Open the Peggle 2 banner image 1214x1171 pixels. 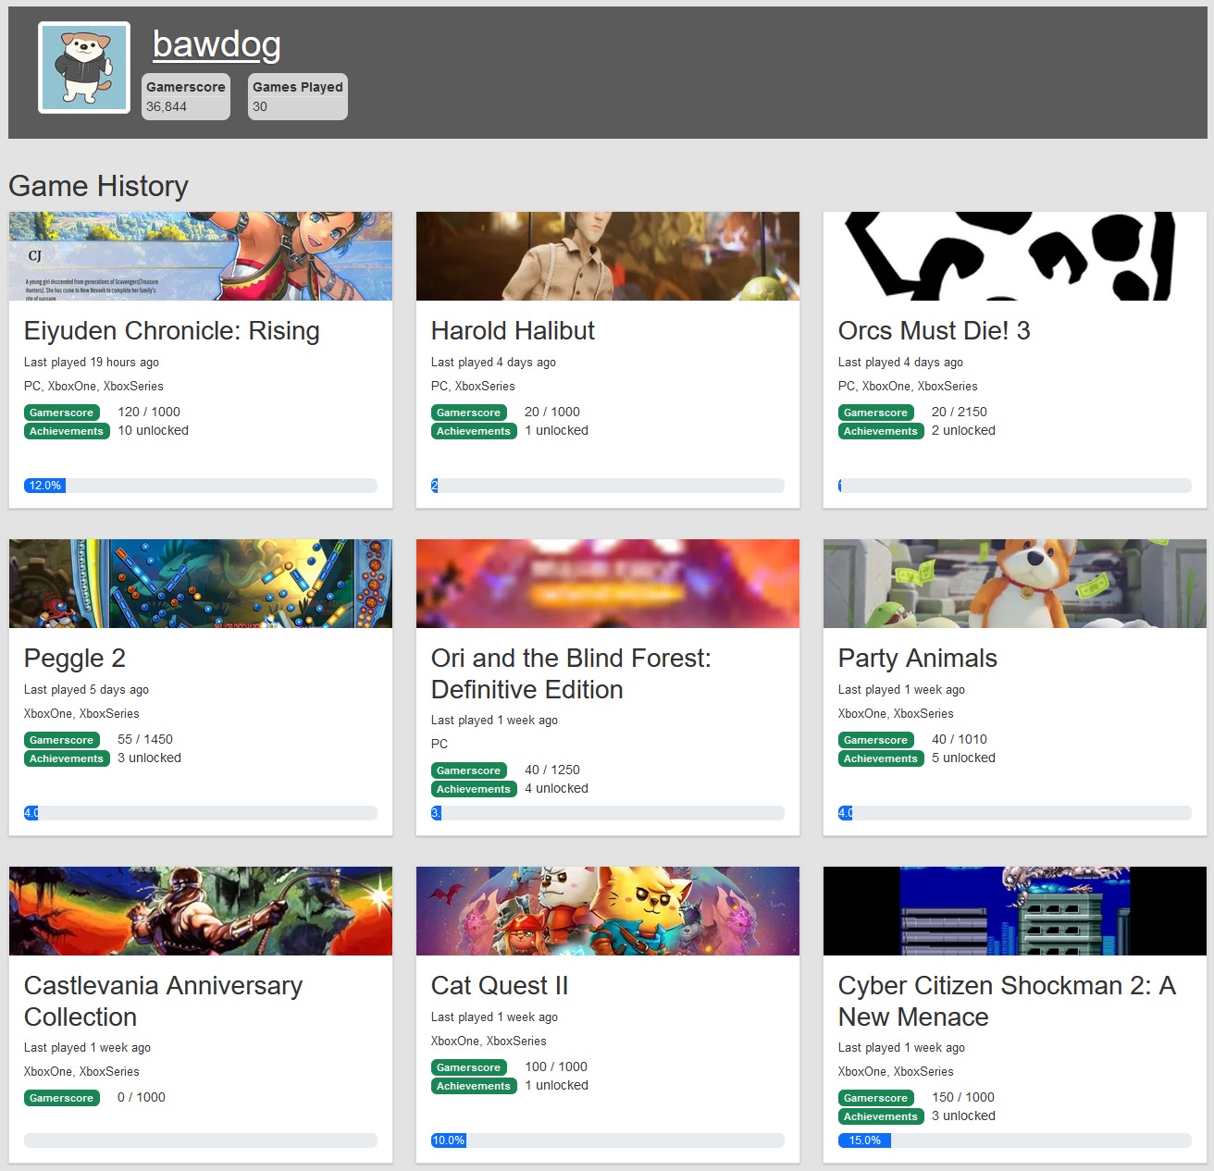click(201, 584)
